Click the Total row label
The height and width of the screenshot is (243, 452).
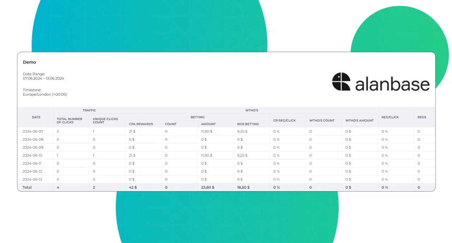pos(27,188)
